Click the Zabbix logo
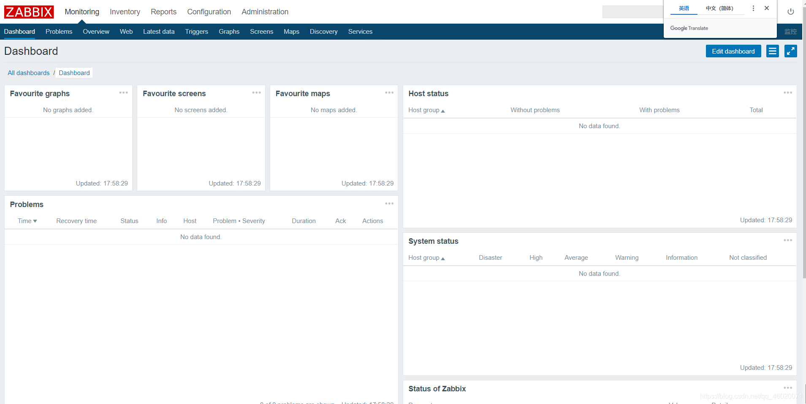This screenshot has height=404, width=806. point(29,12)
